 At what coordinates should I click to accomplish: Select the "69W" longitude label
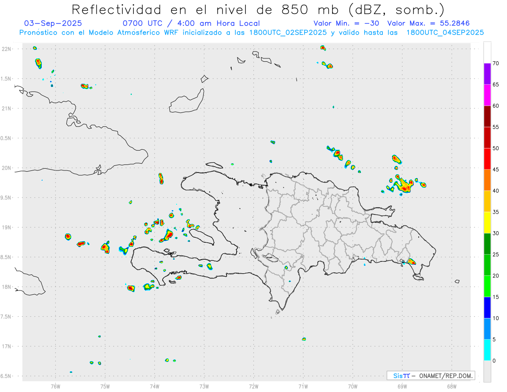click(x=402, y=386)
